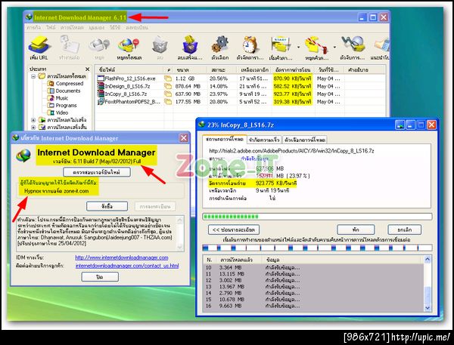Image resolution: width=454 pixels, height=345 pixels.
Task: Select the Video category
Action: click(x=58, y=112)
